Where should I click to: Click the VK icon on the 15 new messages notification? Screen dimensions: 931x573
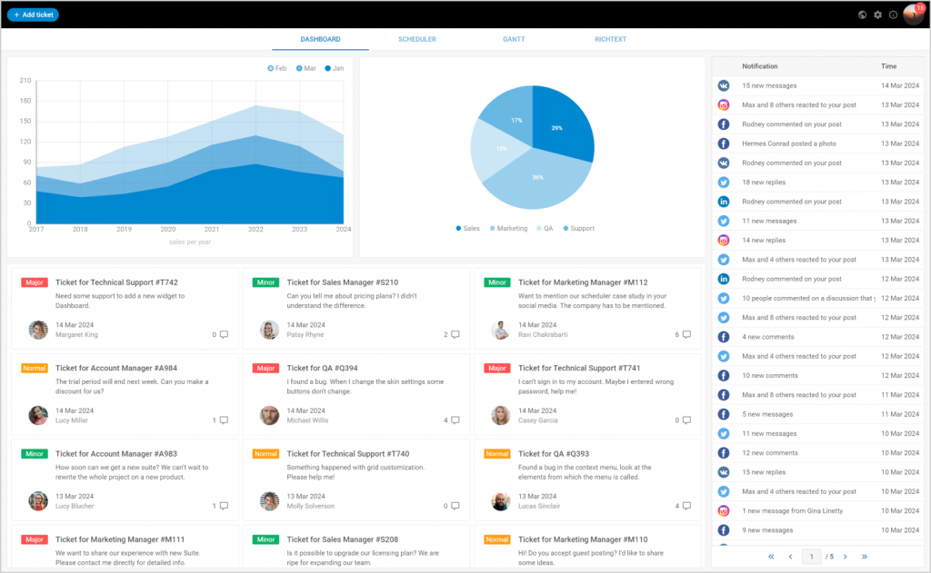click(723, 85)
